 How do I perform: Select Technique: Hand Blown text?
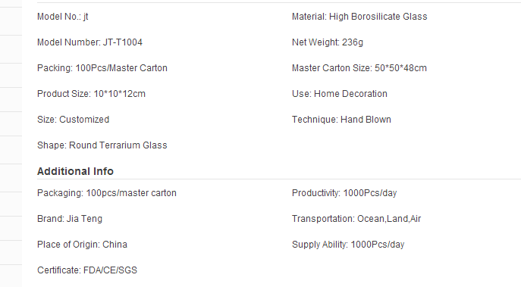tap(341, 120)
